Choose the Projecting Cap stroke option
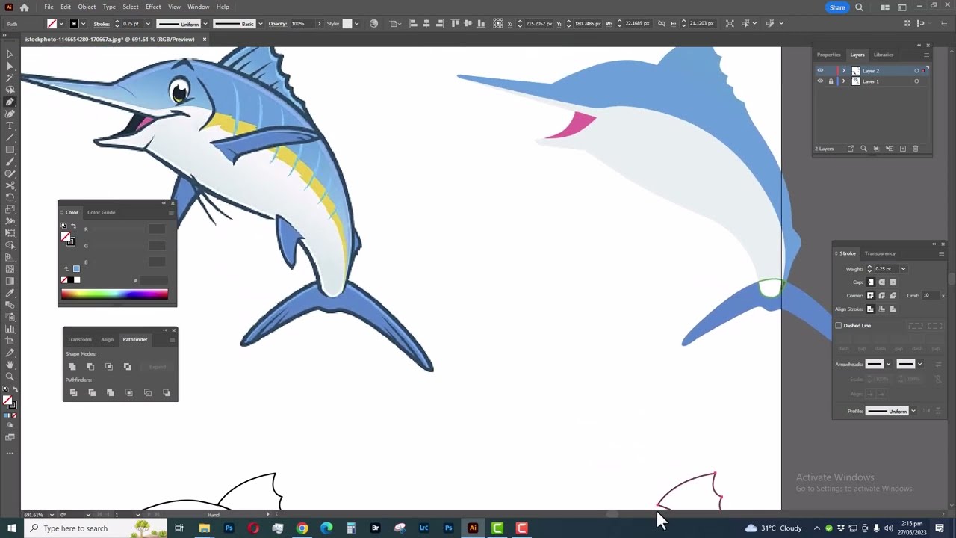956x538 pixels. click(893, 282)
